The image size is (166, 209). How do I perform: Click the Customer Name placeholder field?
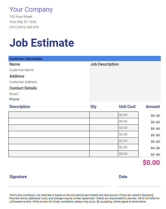pyautogui.click(x=21, y=70)
